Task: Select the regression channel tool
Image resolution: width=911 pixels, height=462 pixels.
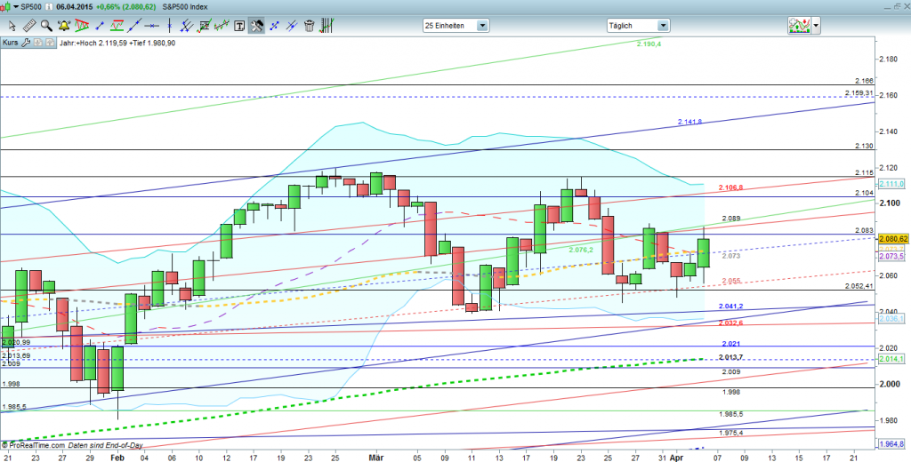Action: click(222, 26)
